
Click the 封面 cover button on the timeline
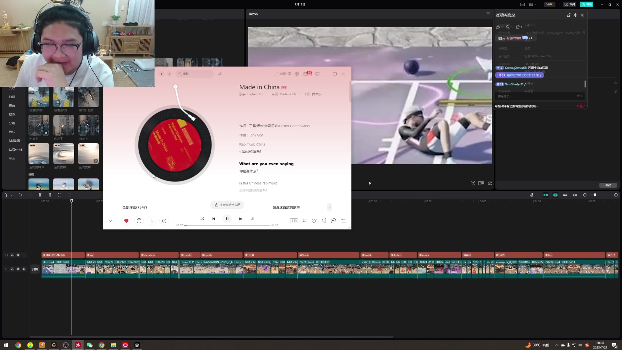pos(35,269)
